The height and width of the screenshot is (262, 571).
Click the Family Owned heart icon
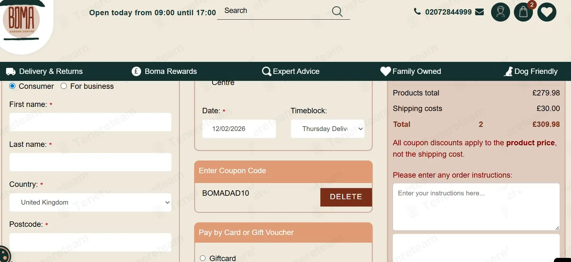click(x=385, y=71)
